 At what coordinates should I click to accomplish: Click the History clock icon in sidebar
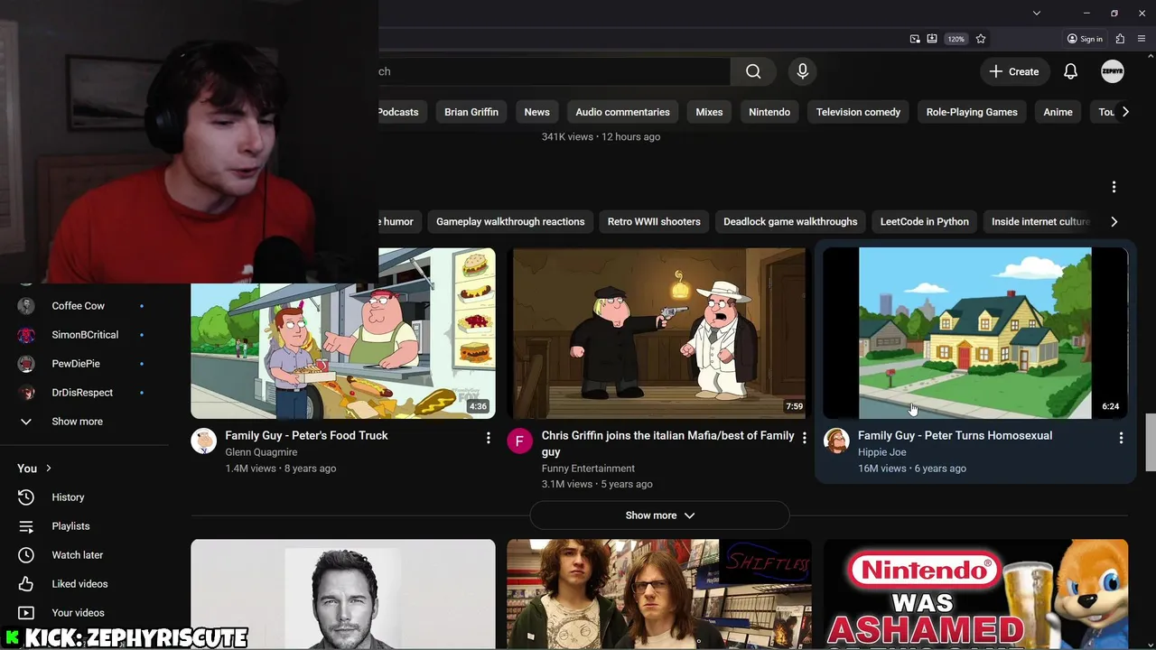26,497
